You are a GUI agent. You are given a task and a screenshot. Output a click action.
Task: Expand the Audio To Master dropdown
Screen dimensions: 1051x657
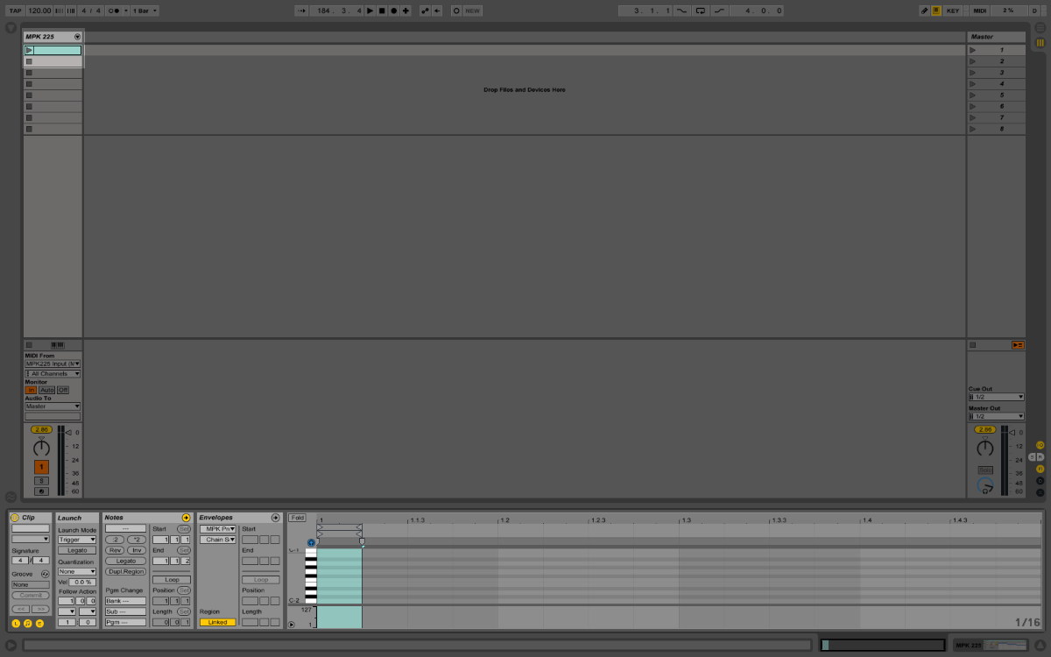point(53,406)
